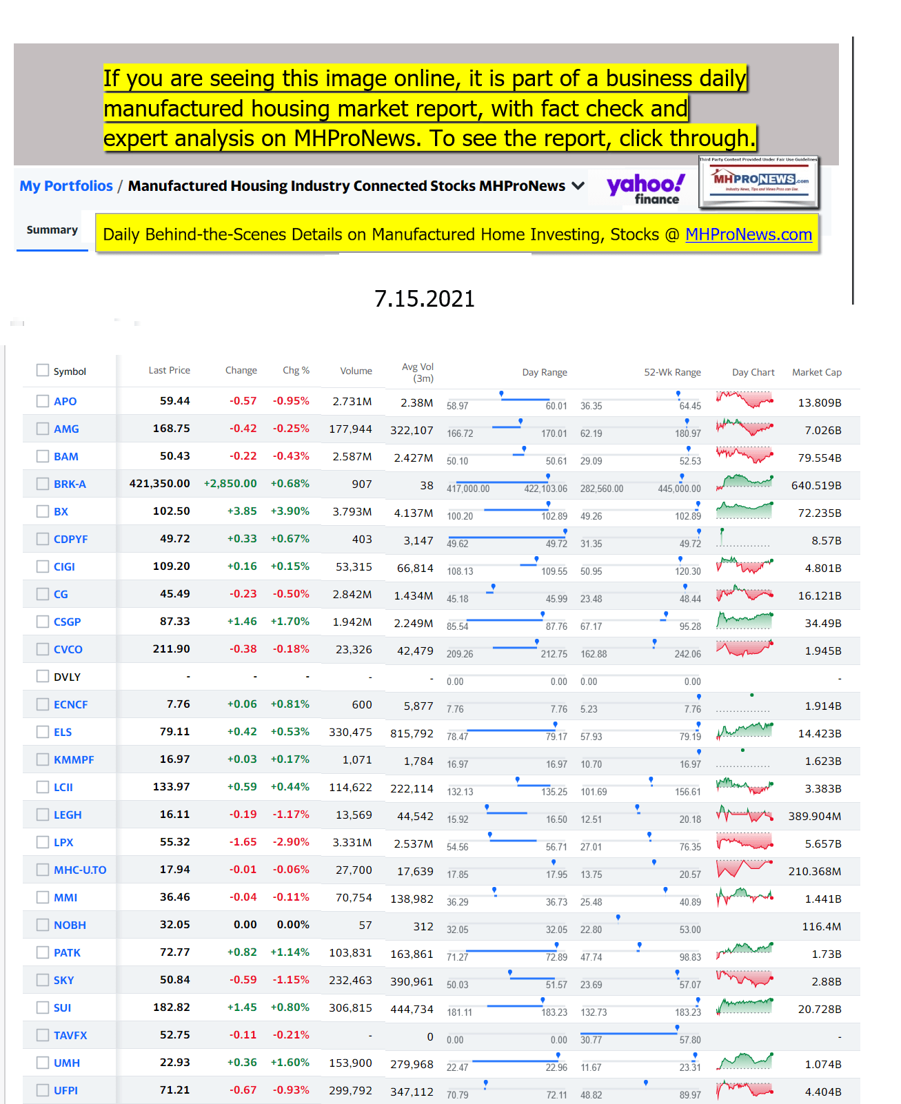
Task: Open the CVCO ticker link
Action: pos(68,649)
